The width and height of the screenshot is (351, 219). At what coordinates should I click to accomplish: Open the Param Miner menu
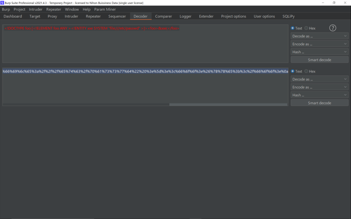[105, 9]
